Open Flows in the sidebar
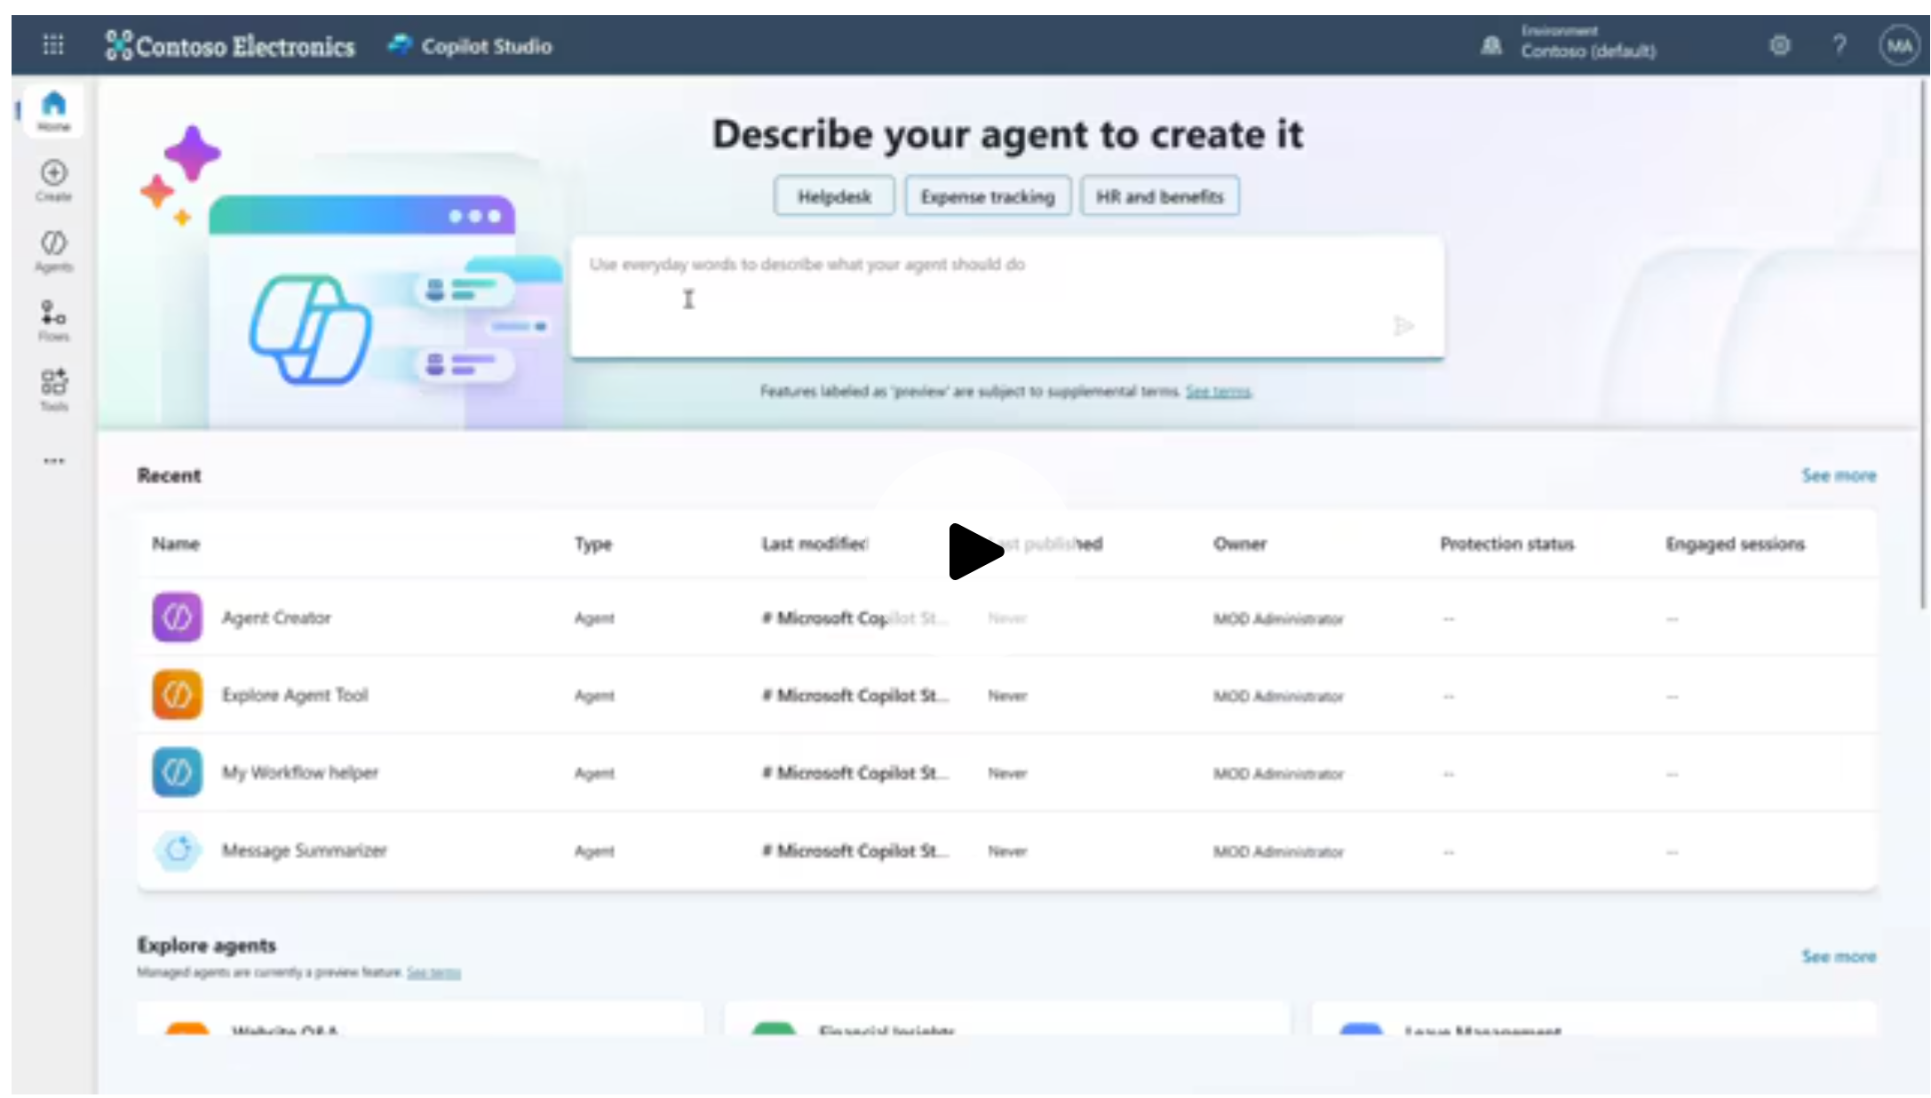This screenshot has height=1098, width=1931. click(x=53, y=321)
